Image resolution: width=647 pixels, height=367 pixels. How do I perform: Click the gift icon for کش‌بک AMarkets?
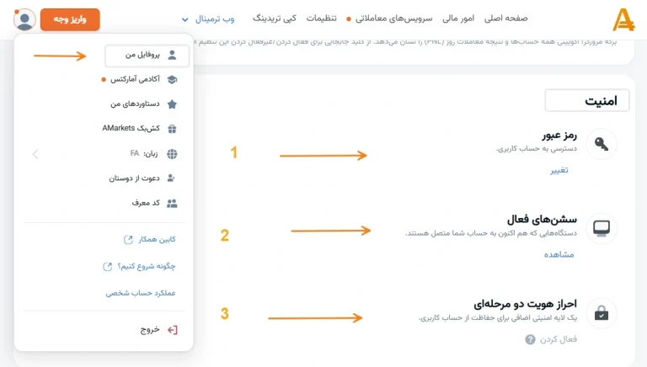(172, 129)
